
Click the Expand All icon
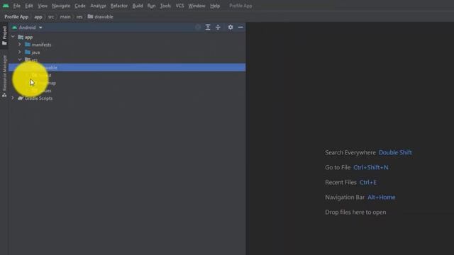click(208, 27)
